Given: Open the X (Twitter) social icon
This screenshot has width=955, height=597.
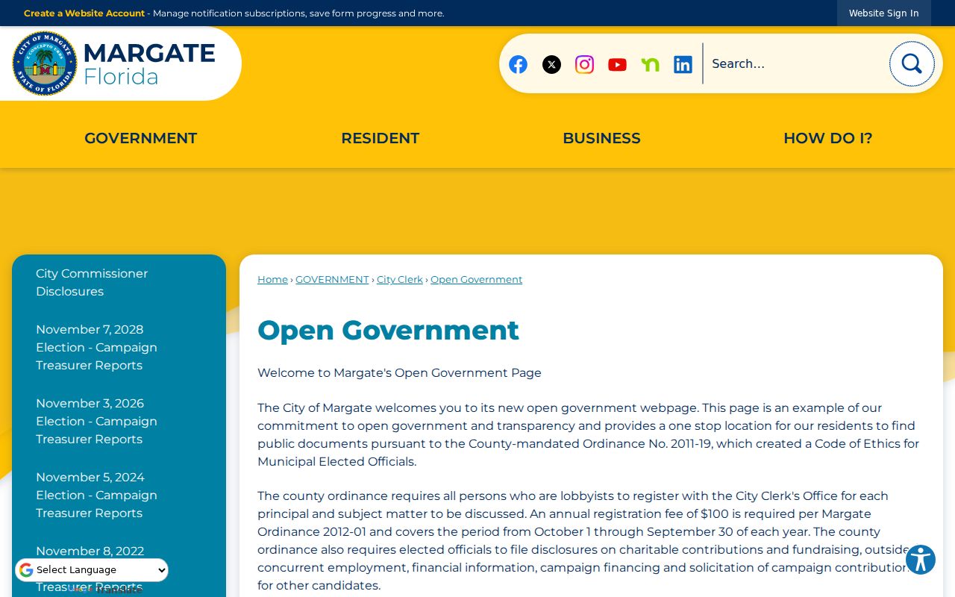Looking at the screenshot, I should tap(551, 64).
